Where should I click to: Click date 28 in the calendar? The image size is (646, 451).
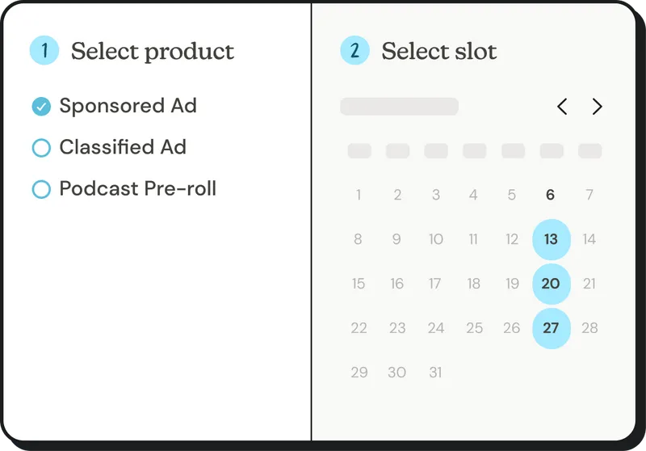[589, 328]
